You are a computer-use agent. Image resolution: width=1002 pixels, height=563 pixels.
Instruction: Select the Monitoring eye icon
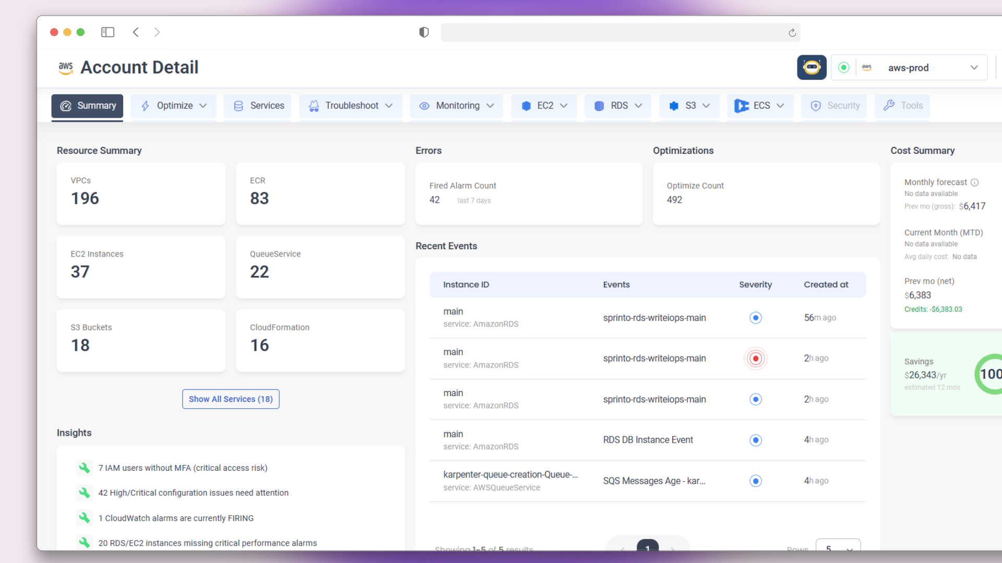(x=424, y=106)
